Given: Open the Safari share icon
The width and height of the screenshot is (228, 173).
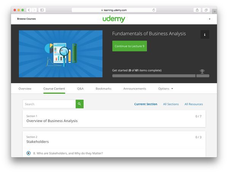Looking at the screenshot, I should pos(197,10).
